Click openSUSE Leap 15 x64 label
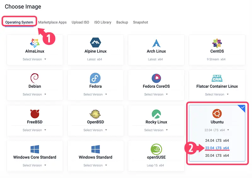 point(155,165)
